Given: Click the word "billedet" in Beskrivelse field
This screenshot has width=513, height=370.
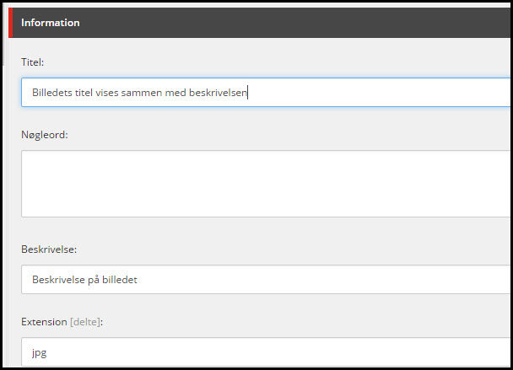Looking at the screenshot, I should point(119,280).
